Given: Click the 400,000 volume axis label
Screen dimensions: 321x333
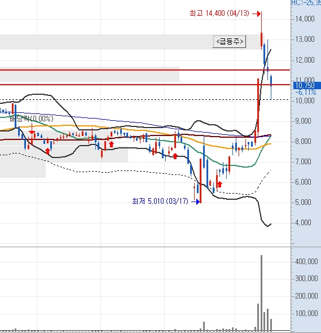Looking at the screenshot, I should tap(306, 261).
